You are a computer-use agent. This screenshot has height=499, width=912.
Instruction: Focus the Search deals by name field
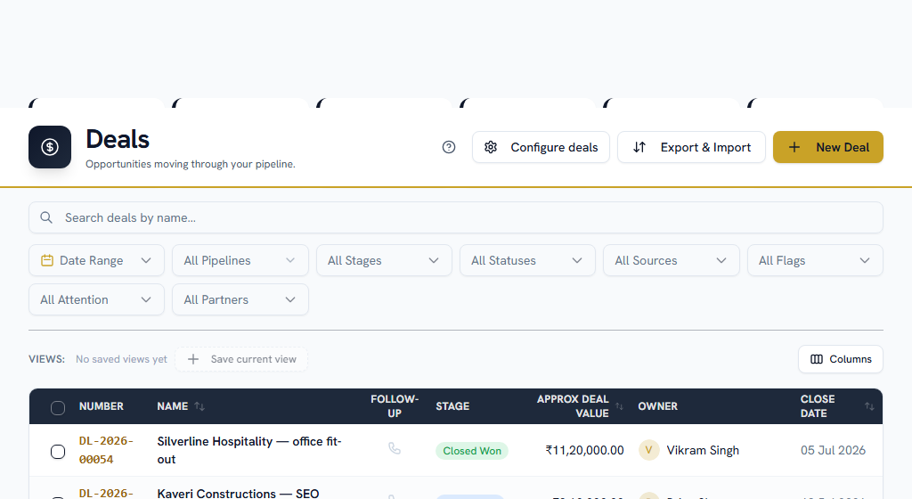tap(456, 217)
